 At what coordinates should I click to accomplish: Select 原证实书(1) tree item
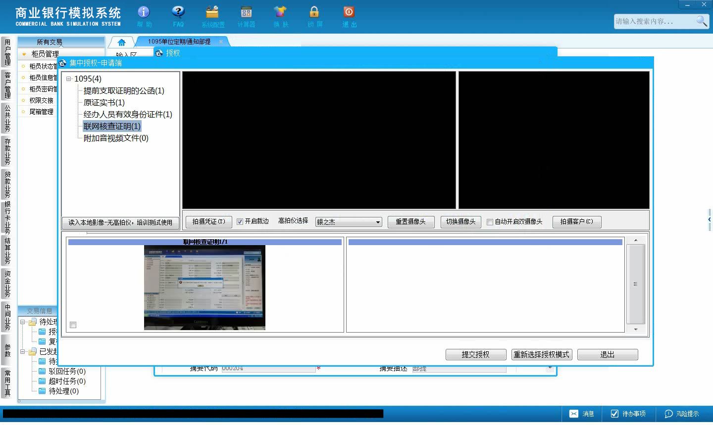pyautogui.click(x=104, y=102)
